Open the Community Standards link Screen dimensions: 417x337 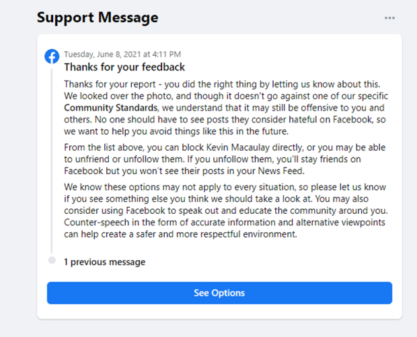pos(111,108)
